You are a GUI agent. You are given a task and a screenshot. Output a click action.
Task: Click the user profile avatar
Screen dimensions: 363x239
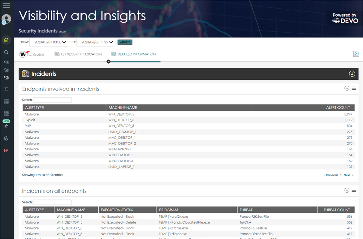pos(6,19)
